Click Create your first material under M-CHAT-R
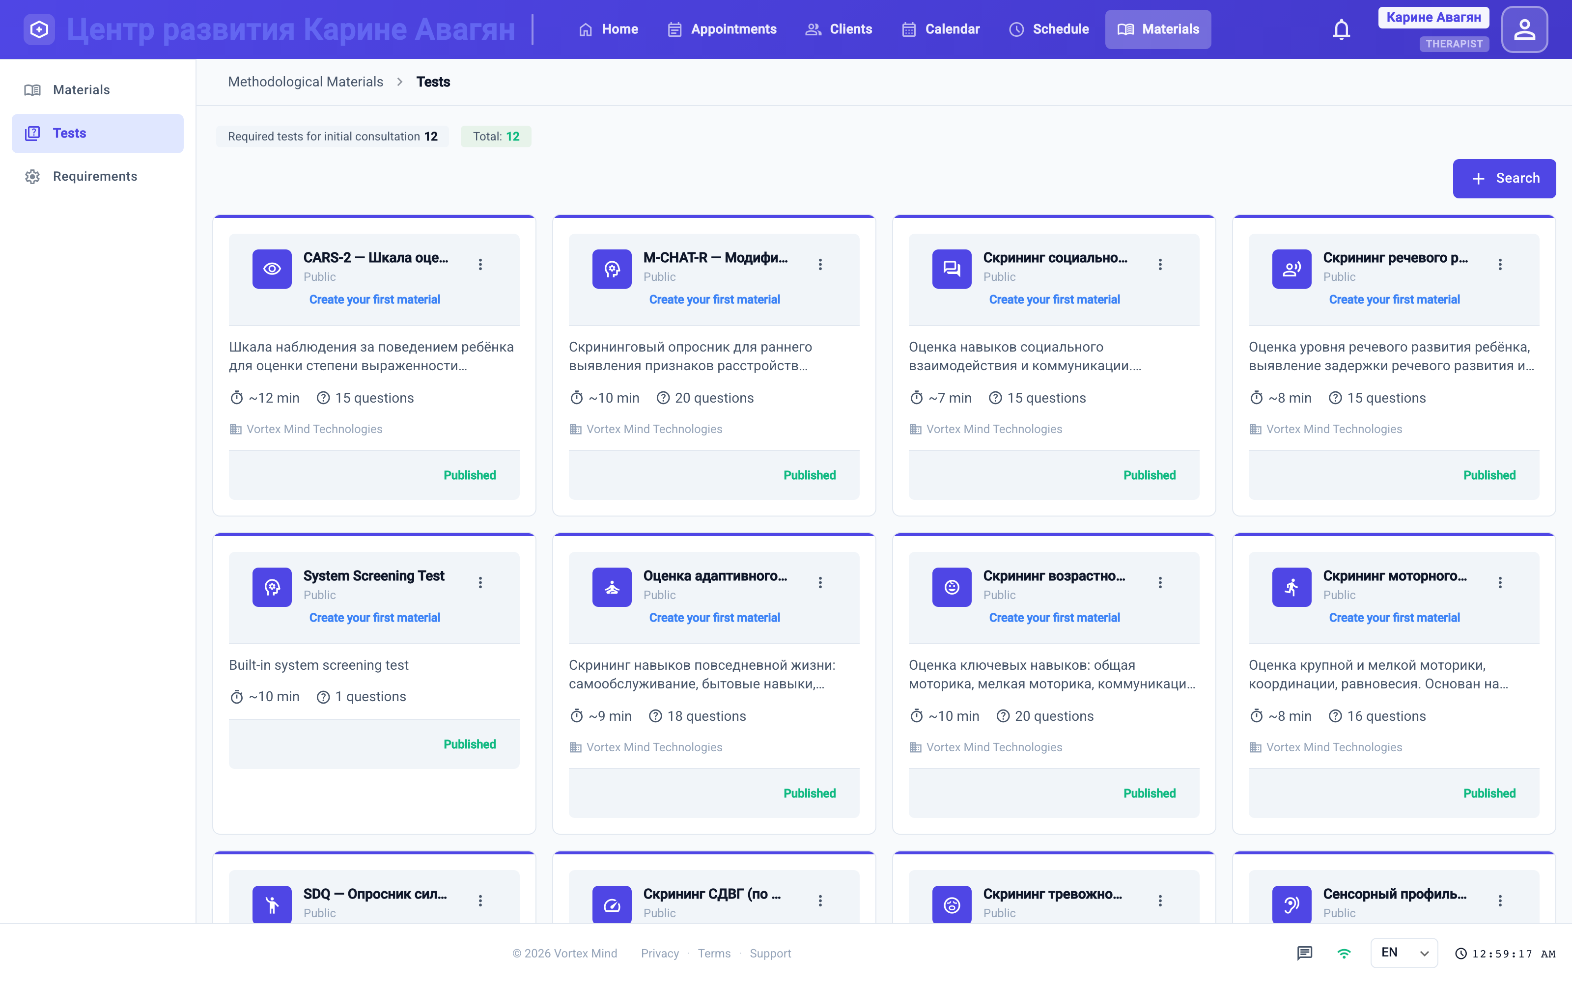The height and width of the screenshot is (982, 1572). coord(715,300)
